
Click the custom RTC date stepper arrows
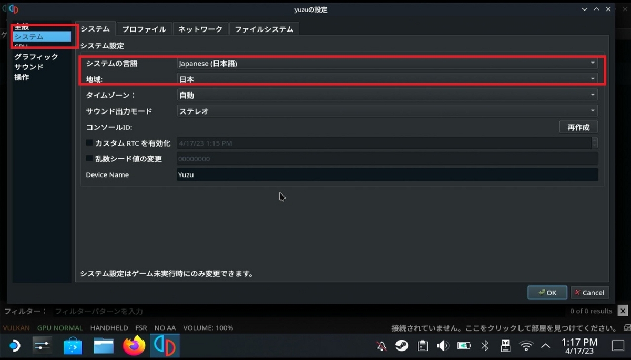(595, 143)
